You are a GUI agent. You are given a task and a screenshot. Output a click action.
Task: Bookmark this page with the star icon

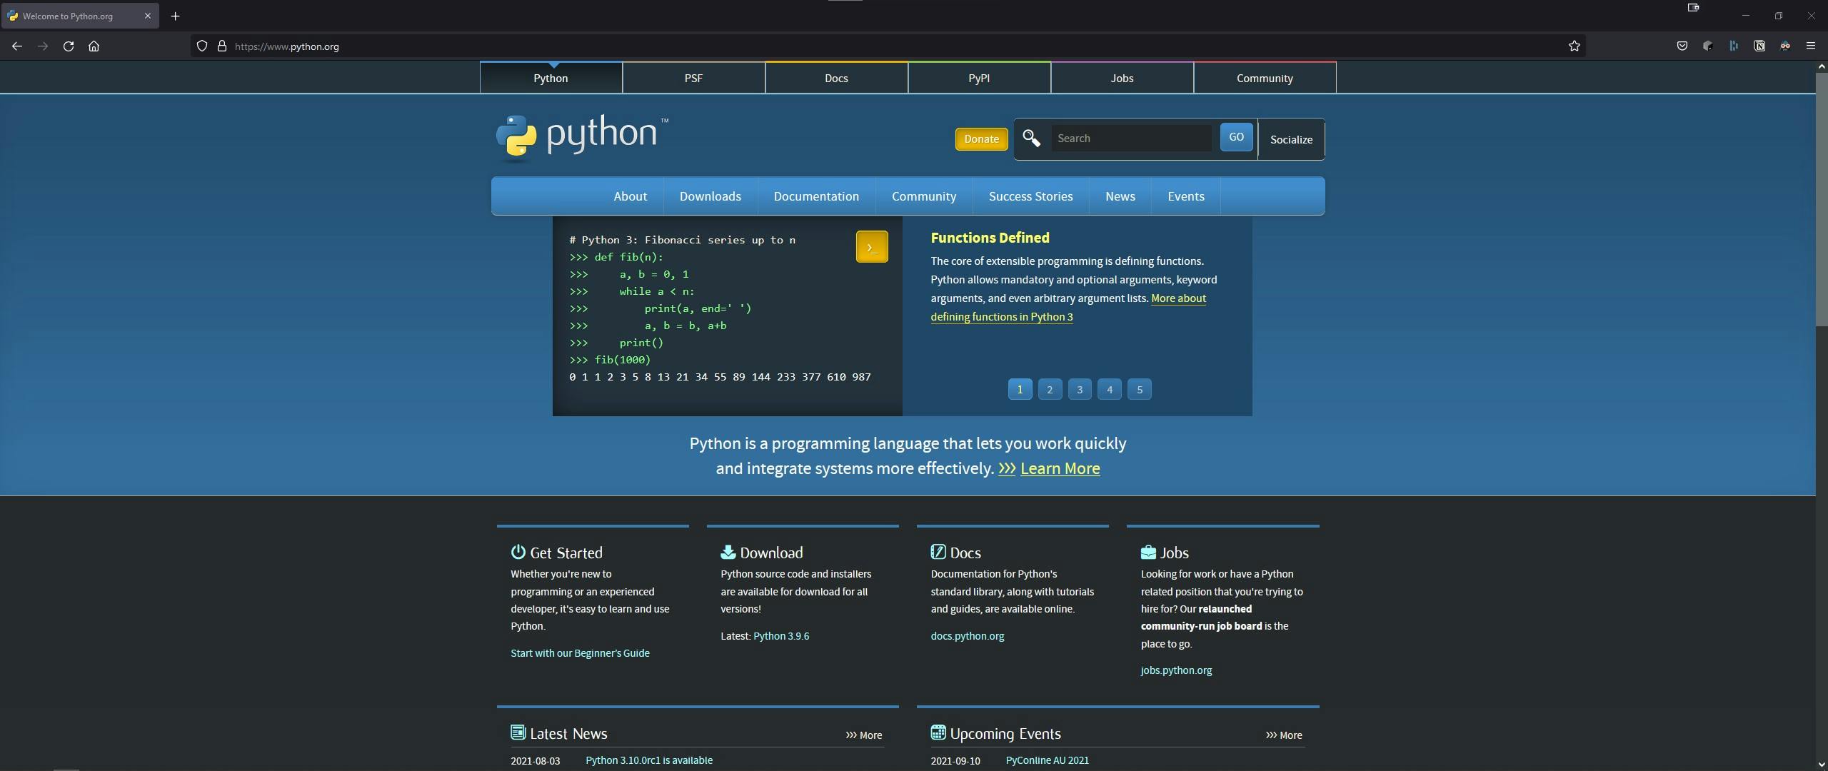point(1575,46)
